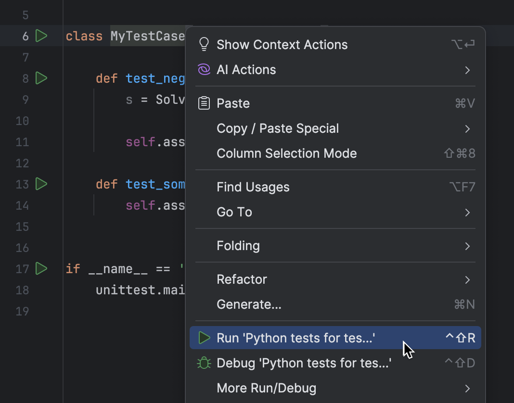Image resolution: width=514 pixels, height=403 pixels.
Task: Click the run icon beside the __name__ guard
Action: [41, 269]
